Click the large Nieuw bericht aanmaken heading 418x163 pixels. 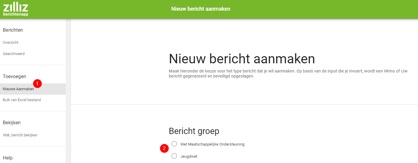tap(242, 59)
